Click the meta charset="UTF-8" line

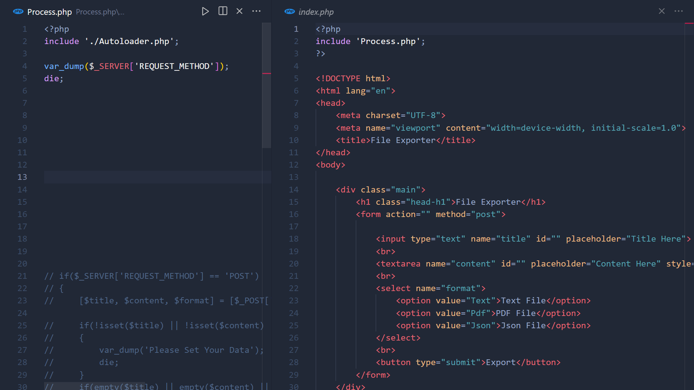pos(390,115)
